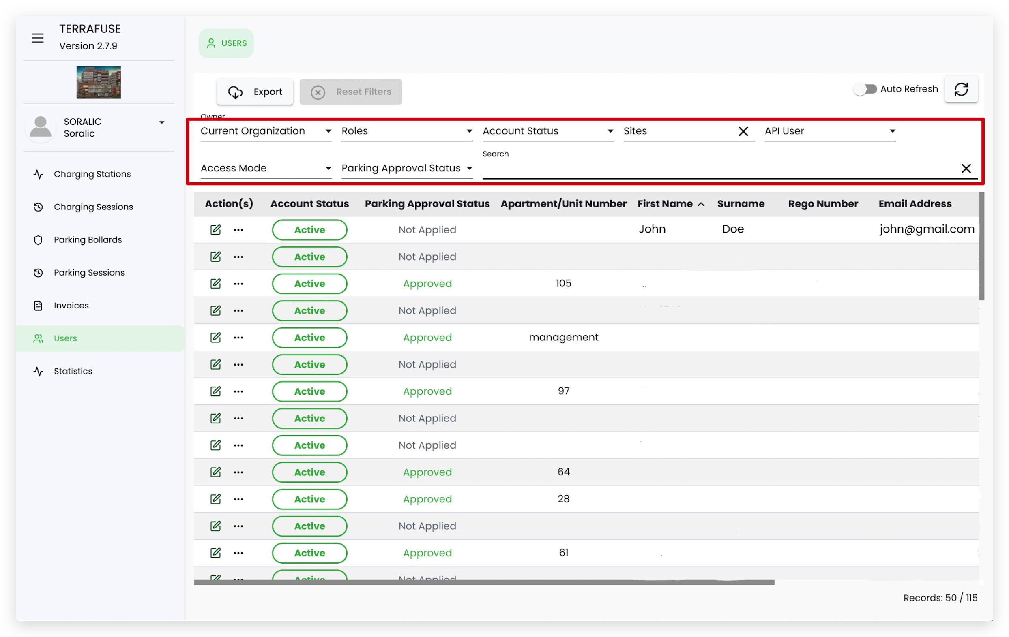Open three-dot menu for apartment 97 row
This screenshot has height=637, width=1009.
point(238,391)
